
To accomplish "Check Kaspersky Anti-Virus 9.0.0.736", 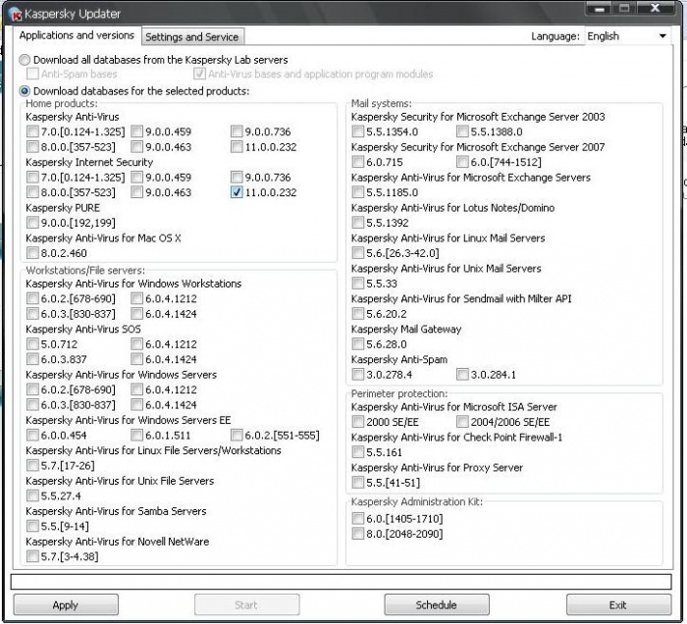I will coord(237,131).
